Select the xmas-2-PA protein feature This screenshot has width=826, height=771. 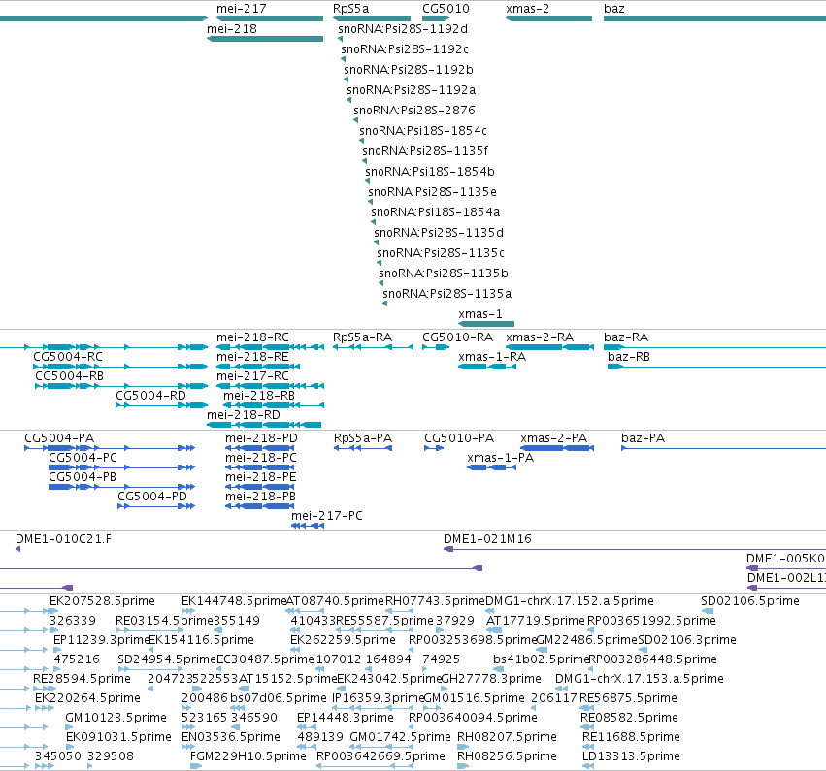tap(557, 448)
